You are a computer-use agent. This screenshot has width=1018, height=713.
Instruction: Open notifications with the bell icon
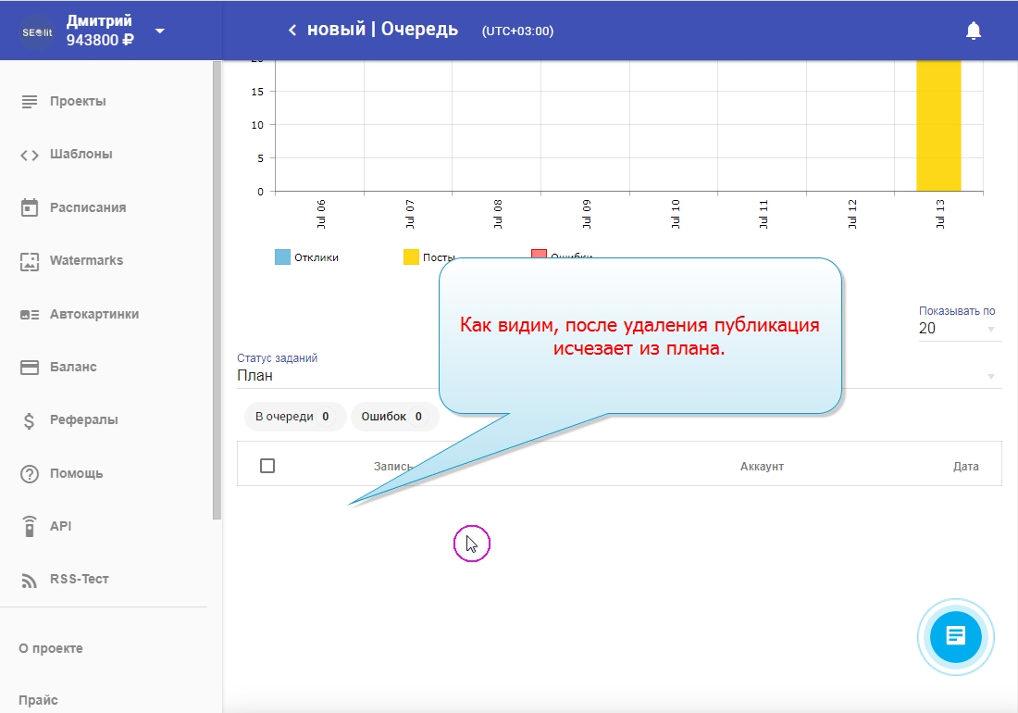(973, 31)
